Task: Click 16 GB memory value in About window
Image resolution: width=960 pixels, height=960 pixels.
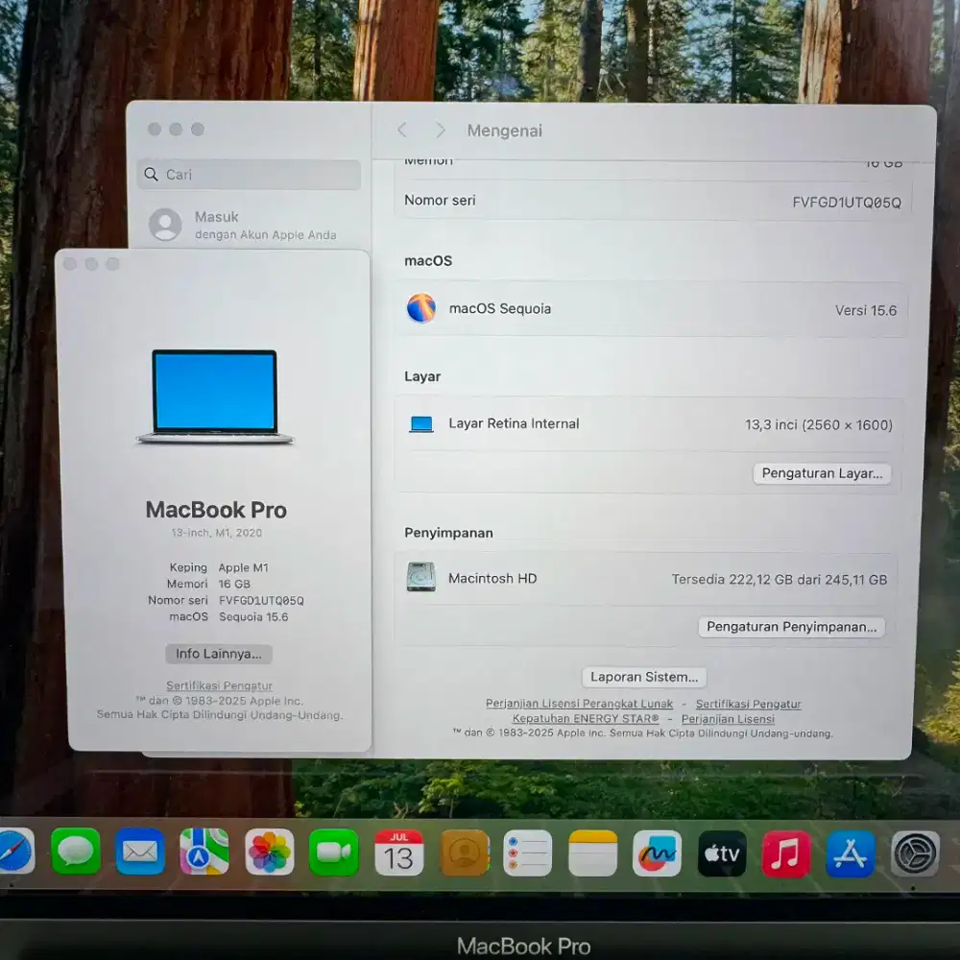Action: 234,584
